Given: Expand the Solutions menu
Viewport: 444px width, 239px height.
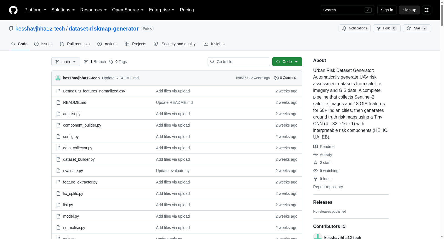Looking at the screenshot, I should coord(63,10).
